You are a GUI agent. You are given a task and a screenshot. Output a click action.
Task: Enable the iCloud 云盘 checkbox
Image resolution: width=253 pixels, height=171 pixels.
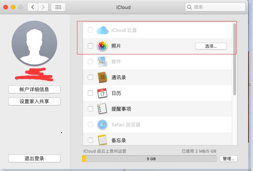click(x=90, y=30)
